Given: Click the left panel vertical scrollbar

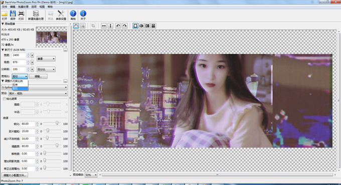Looking at the screenshot, I should [x=70, y=99].
